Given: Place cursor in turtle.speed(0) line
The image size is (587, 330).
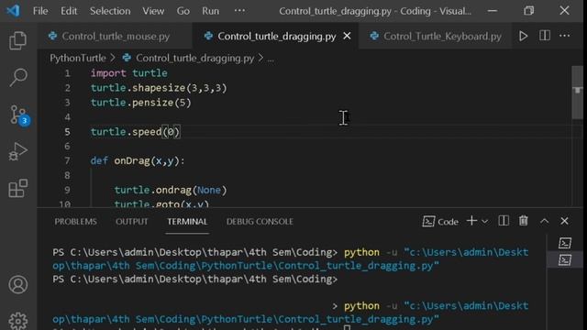Looking at the screenshot, I should coord(135,132).
